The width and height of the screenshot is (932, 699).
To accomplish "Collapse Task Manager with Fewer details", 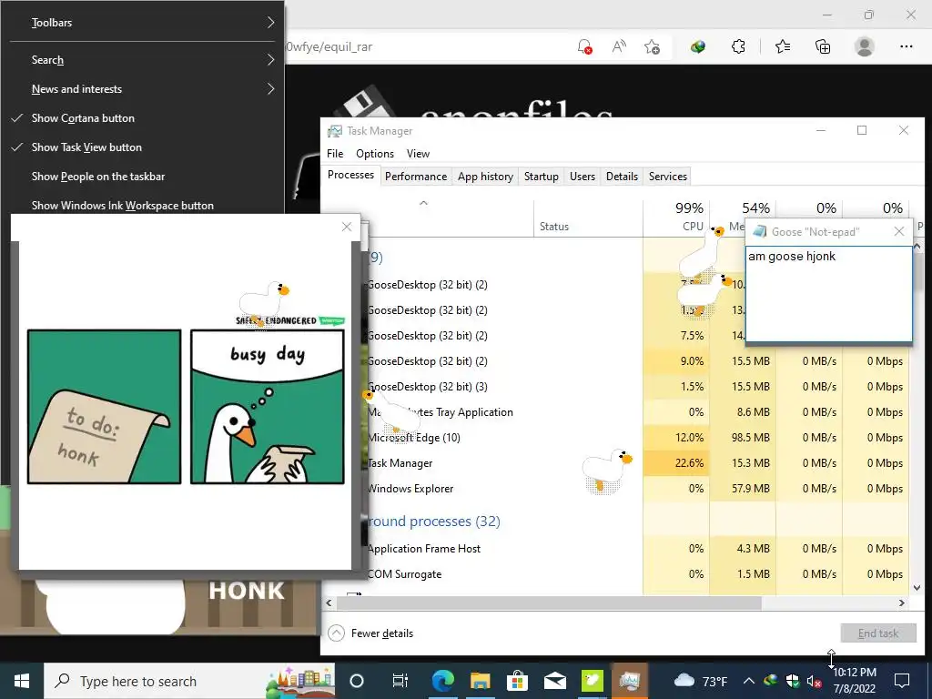I will (370, 633).
